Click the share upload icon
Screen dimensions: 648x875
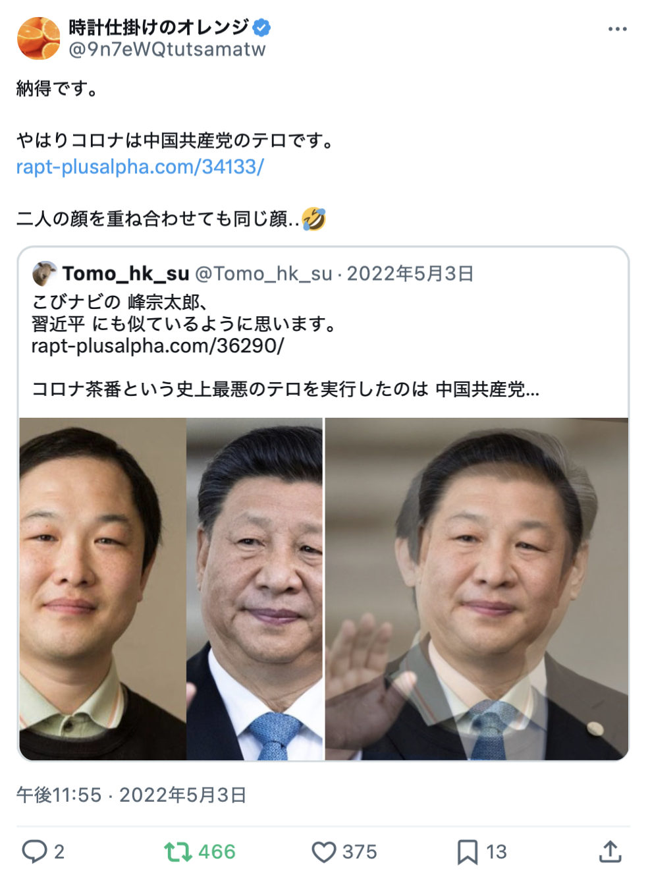point(610,851)
